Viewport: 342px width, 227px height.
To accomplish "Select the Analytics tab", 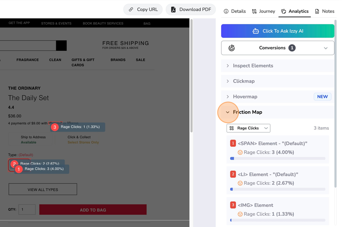I will click(x=295, y=11).
